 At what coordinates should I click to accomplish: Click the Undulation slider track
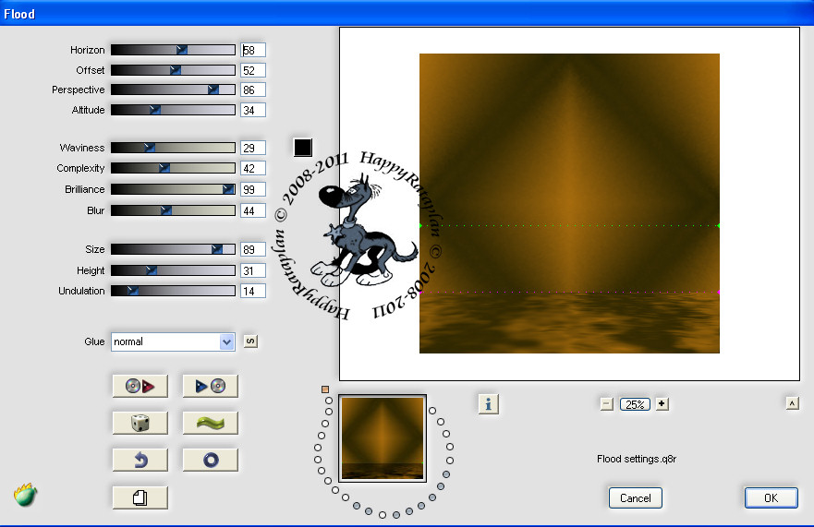point(173,291)
